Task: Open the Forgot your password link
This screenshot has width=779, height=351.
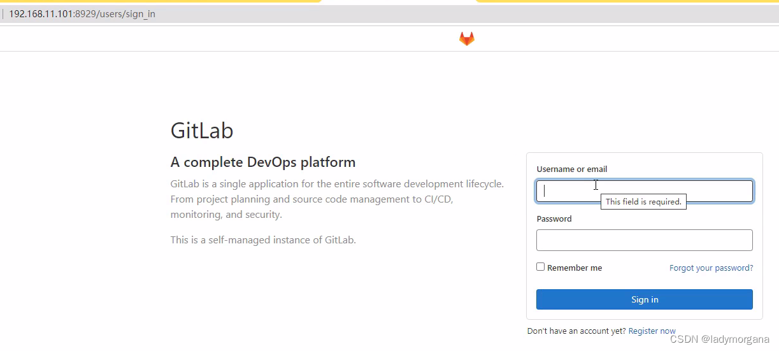Action: point(711,268)
